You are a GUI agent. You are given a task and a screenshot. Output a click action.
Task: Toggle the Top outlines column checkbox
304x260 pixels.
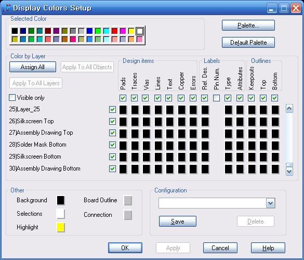pyautogui.click(x=263, y=98)
